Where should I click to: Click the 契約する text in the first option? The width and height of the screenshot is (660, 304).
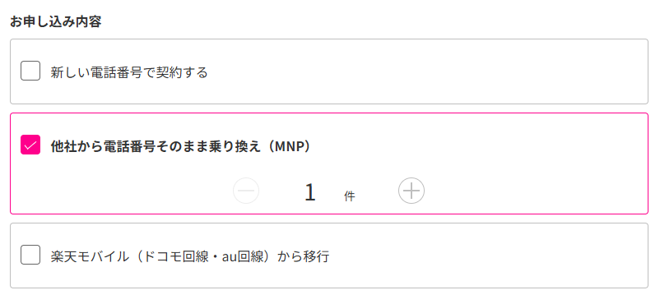tap(182, 72)
